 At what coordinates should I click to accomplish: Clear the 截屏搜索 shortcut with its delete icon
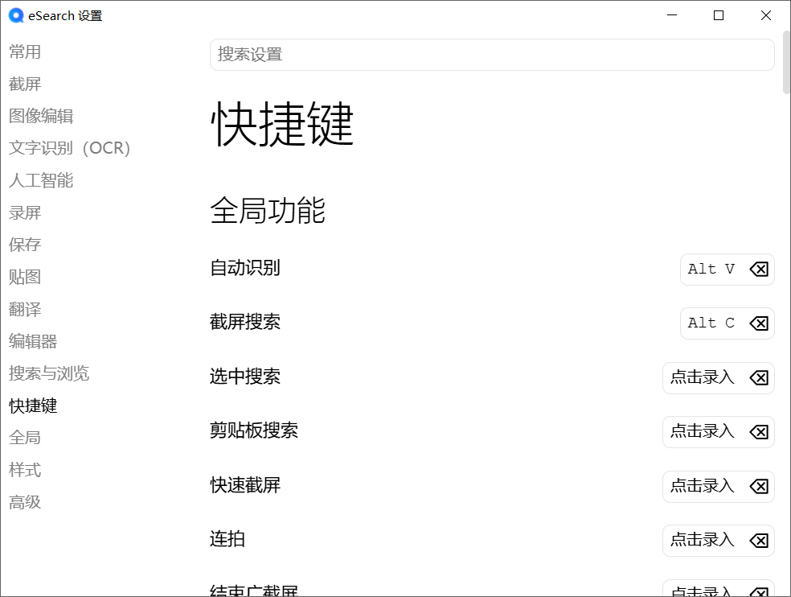click(759, 323)
